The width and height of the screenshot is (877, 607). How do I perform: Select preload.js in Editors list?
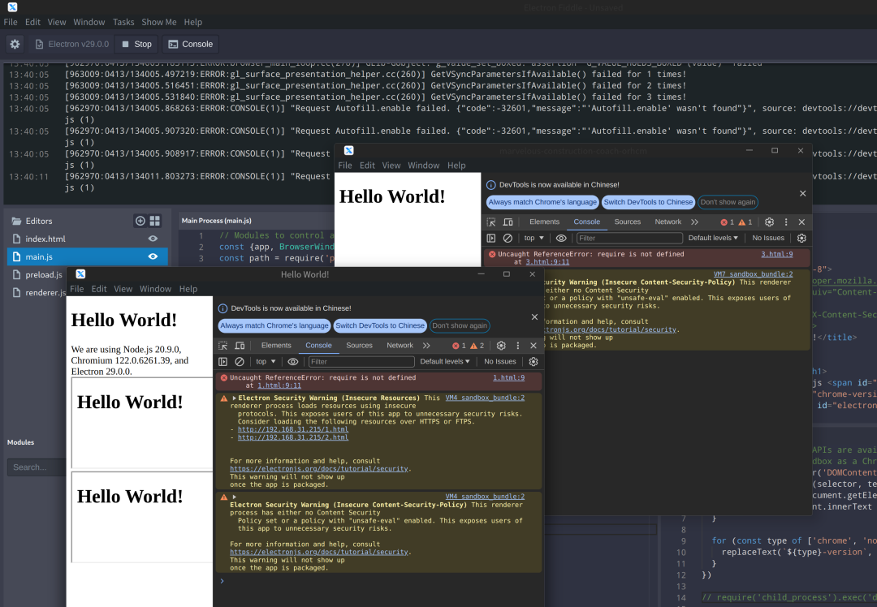(x=44, y=274)
